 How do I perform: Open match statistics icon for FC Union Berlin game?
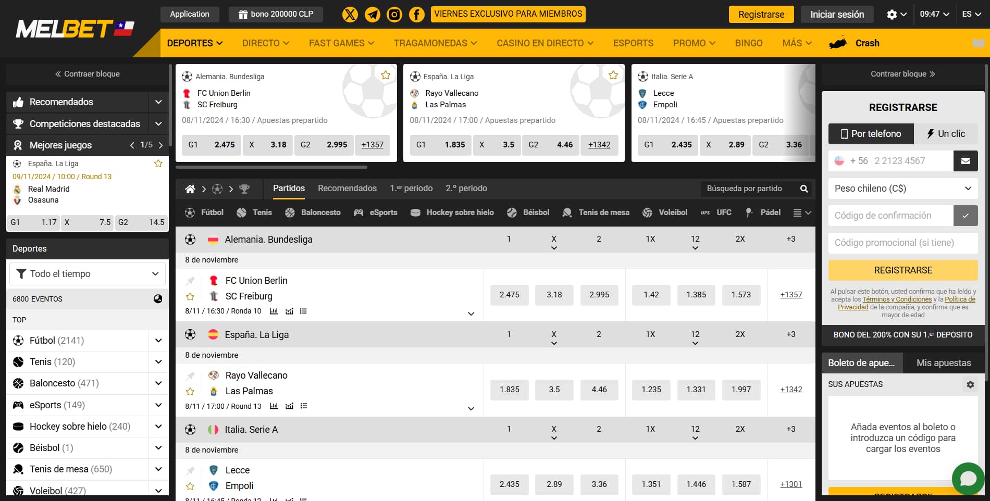point(275,311)
